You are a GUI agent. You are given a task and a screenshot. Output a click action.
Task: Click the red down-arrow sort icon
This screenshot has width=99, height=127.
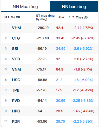[73, 17]
